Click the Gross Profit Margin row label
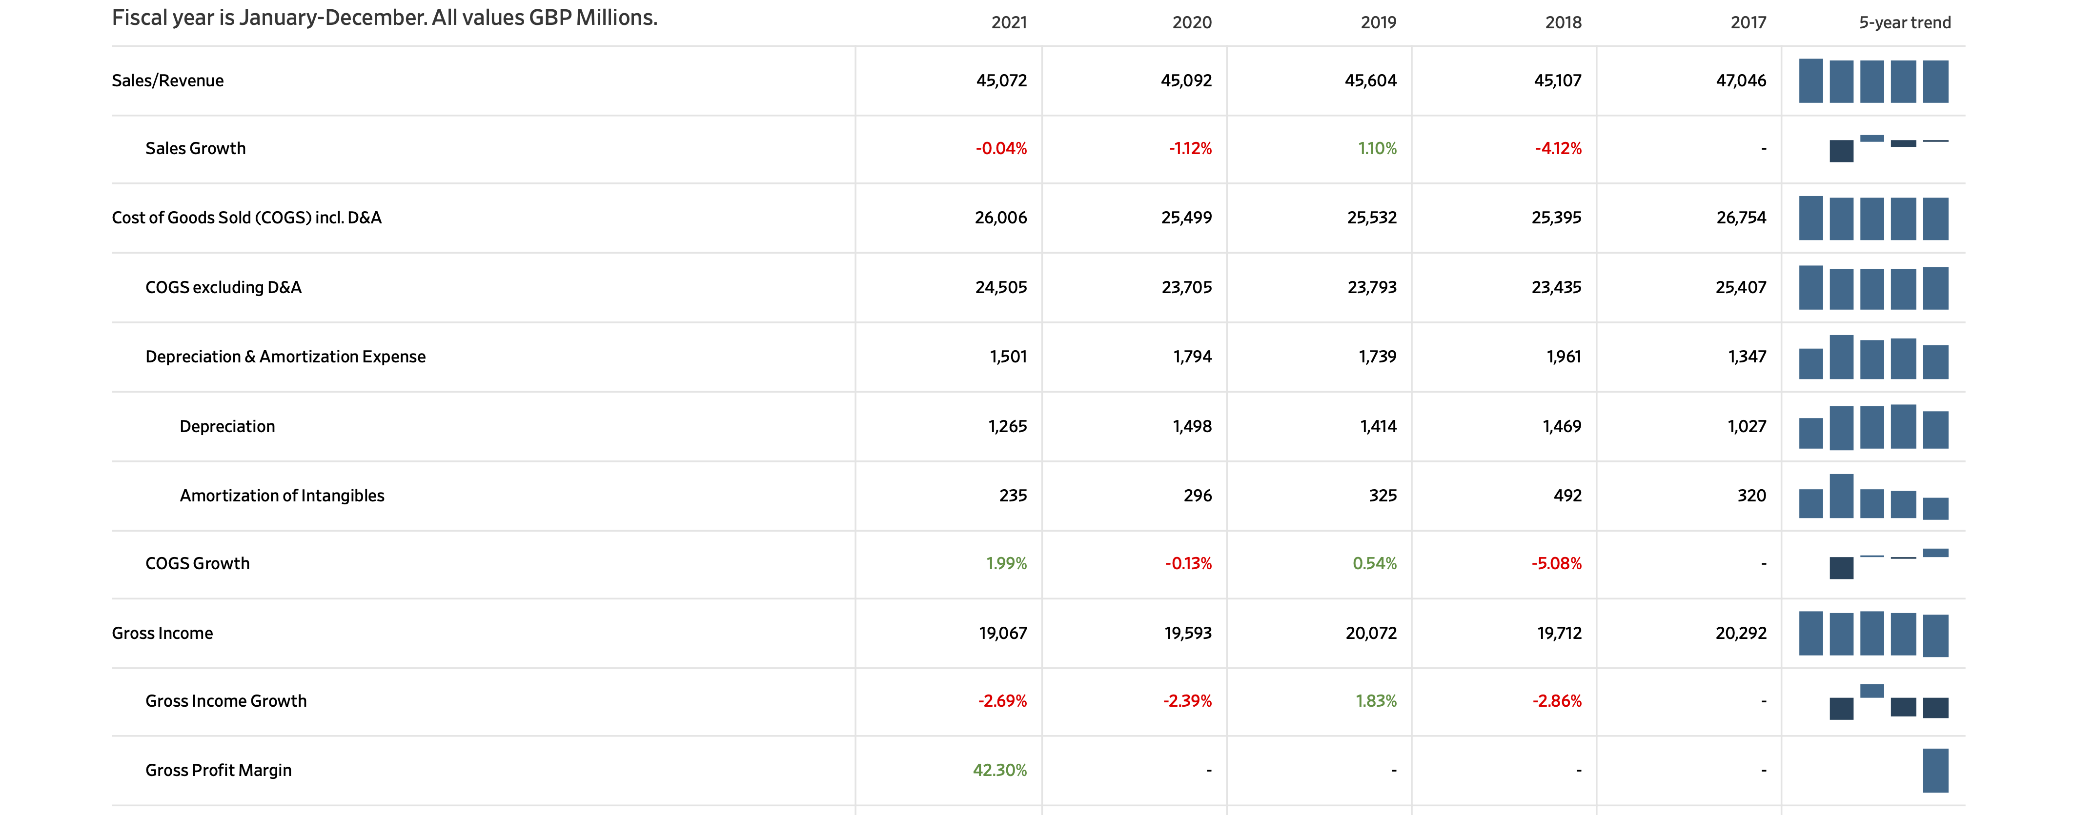This screenshot has width=2074, height=815. [218, 770]
